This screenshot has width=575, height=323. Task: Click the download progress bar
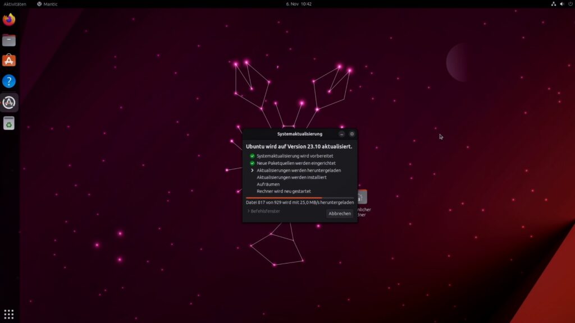pos(300,198)
